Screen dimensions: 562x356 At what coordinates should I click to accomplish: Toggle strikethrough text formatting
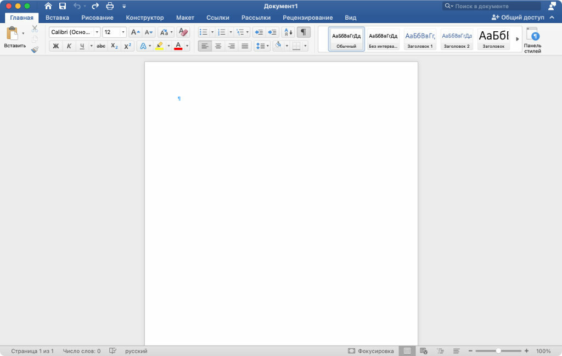click(x=101, y=46)
